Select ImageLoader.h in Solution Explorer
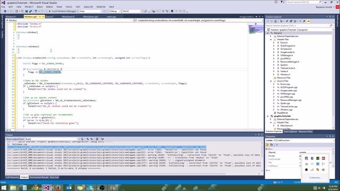Image resolution: width=340 pixels, height=191 pixels. [287, 52]
